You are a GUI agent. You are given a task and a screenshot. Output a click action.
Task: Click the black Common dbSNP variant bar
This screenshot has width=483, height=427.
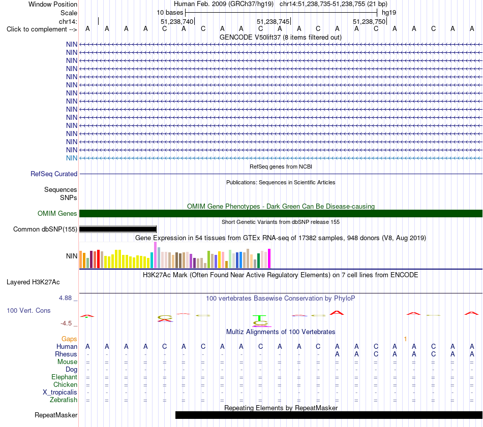(x=118, y=229)
